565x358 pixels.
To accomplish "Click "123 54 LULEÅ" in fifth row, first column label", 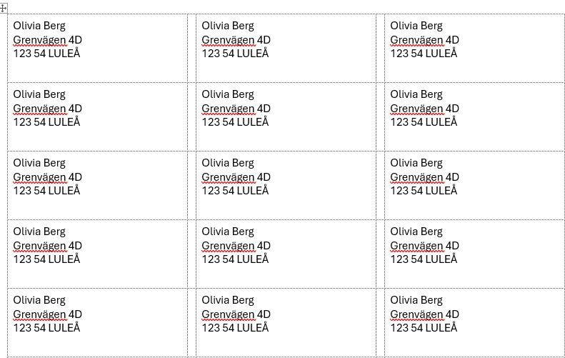I will tap(46, 328).
